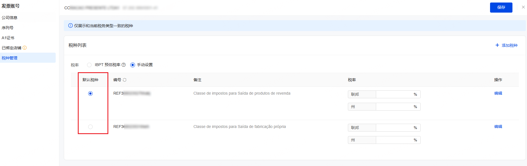527x166 pixels.
Task: Click the 税率 column header
Action: click(x=352, y=80)
